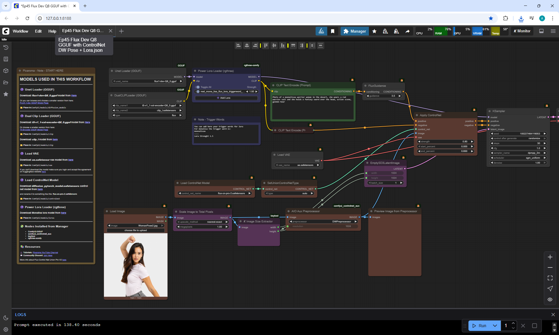Open the Manager panel
This screenshot has width=559, height=335.
[x=355, y=31]
